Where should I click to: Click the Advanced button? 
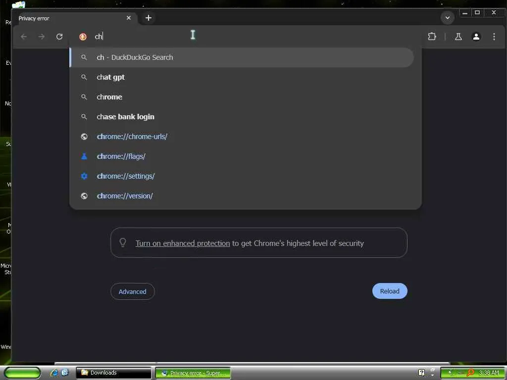click(133, 291)
